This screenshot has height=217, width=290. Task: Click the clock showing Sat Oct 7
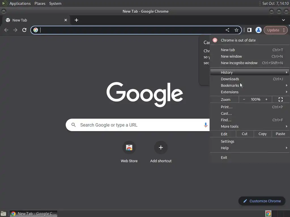275,3
